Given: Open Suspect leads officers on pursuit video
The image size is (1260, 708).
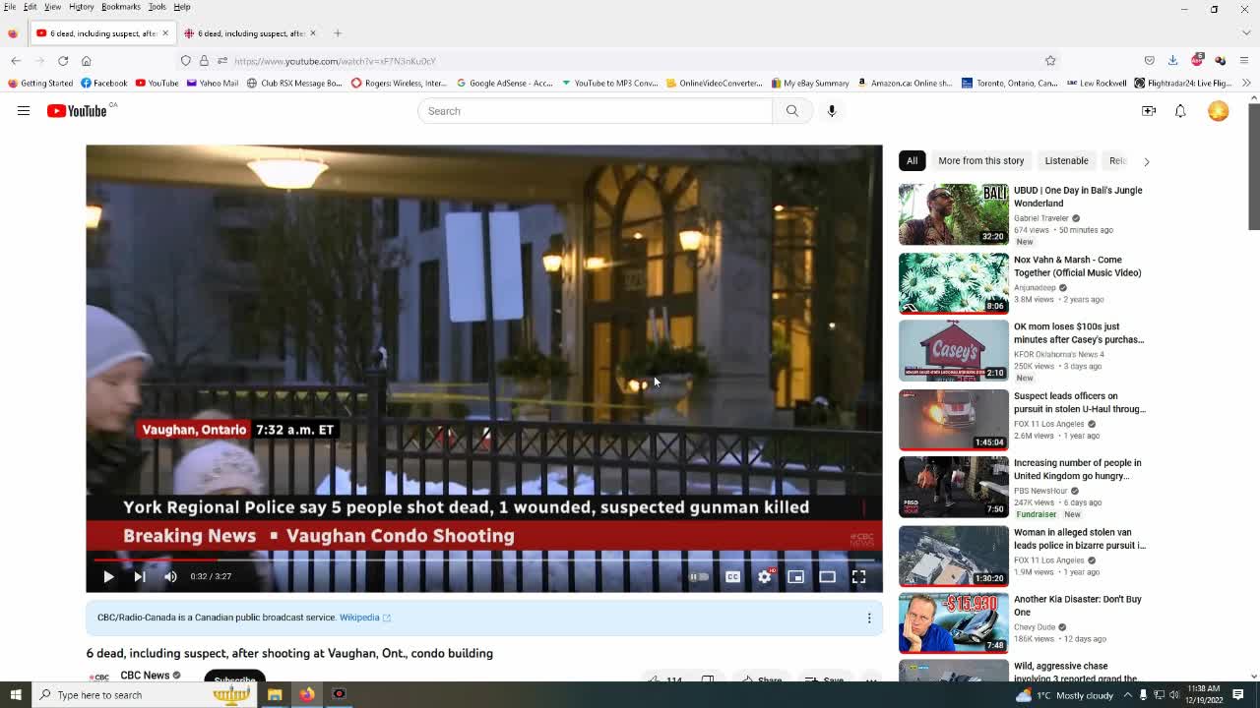Looking at the screenshot, I should pos(1079,403).
